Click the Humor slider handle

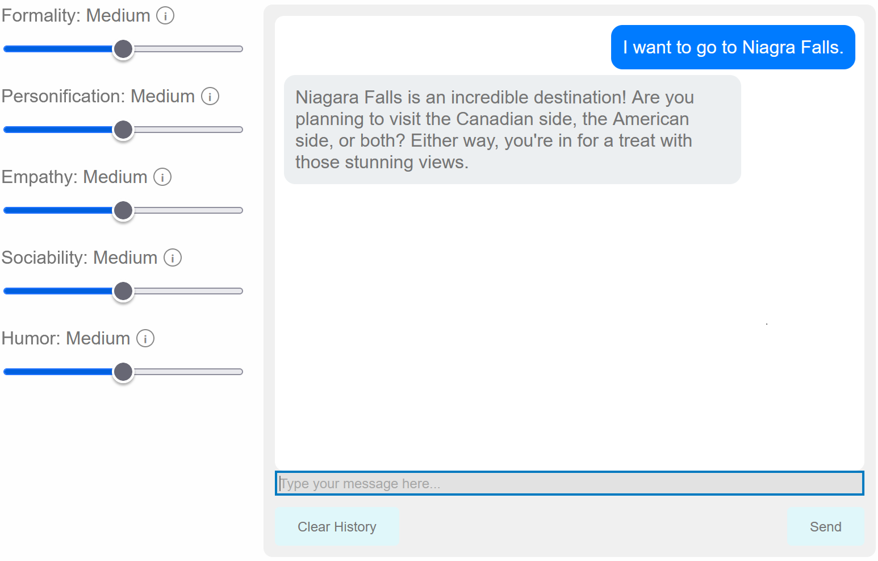tap(123, 372)
